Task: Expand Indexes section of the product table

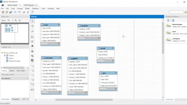Action: pos(99,38)
